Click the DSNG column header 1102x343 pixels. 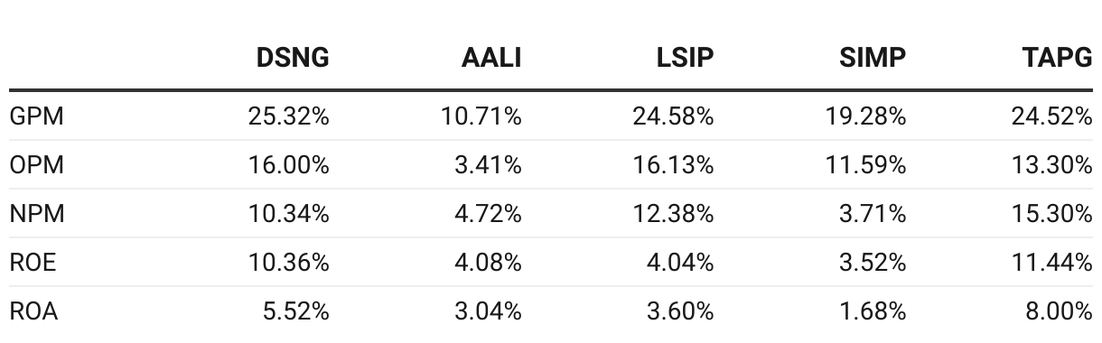[293, 58]
